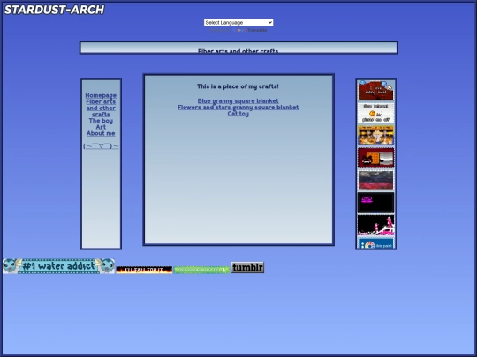Click the STARDUST-ARCH site logo

point(54,10)
